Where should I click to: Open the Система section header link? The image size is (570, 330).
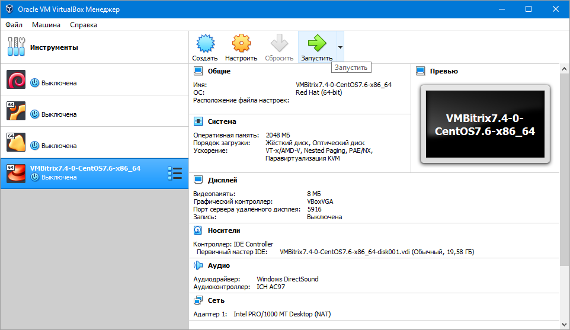[x=222, y=121]
